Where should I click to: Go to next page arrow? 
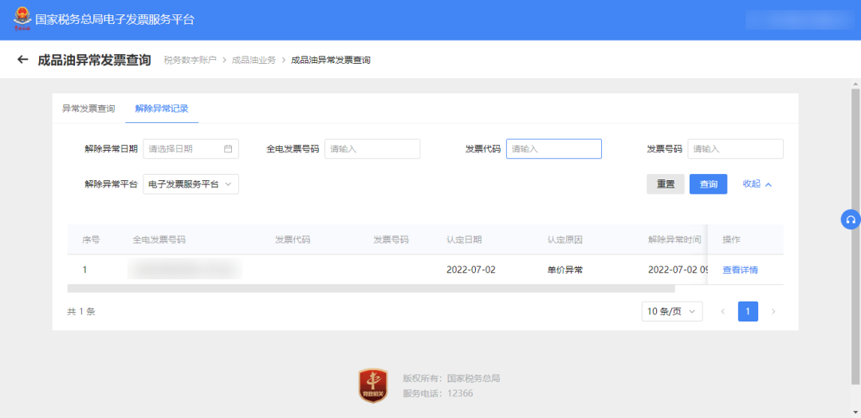point(773,311)
